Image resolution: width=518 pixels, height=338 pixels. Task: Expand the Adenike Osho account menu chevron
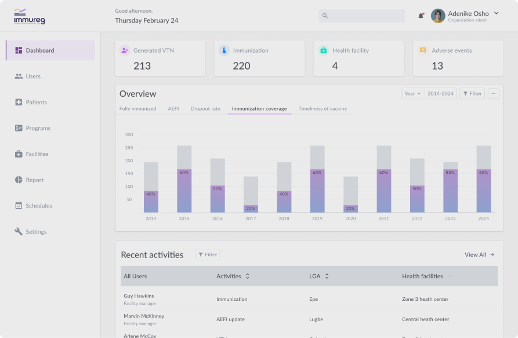[496, 13]
